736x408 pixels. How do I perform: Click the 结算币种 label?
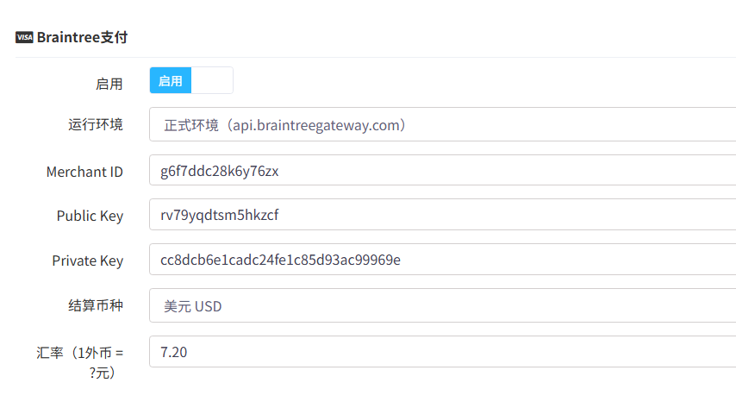96,305
